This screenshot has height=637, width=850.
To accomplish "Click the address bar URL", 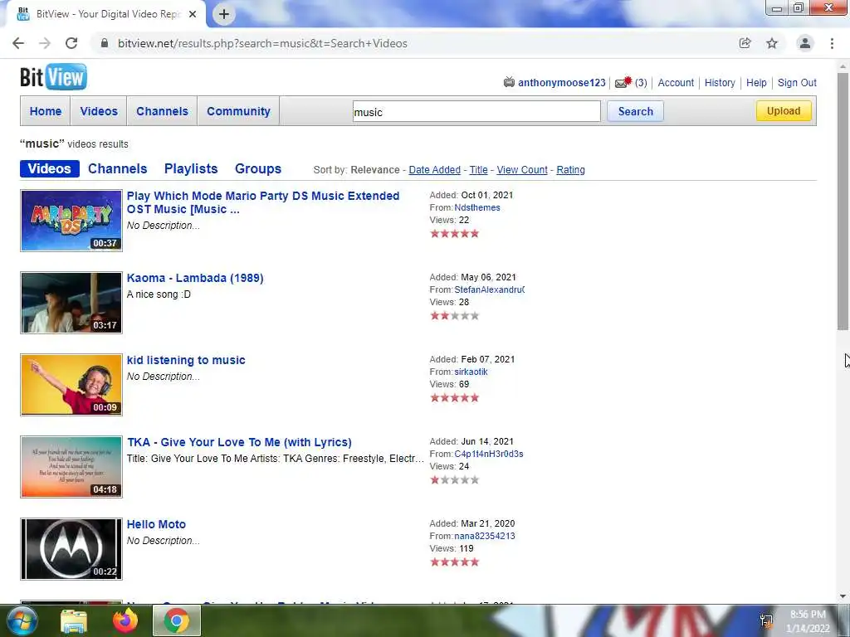I will click(x=262, y=43).
